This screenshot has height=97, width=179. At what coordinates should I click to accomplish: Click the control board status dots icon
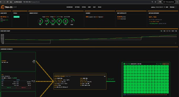[x=105, y=76]
